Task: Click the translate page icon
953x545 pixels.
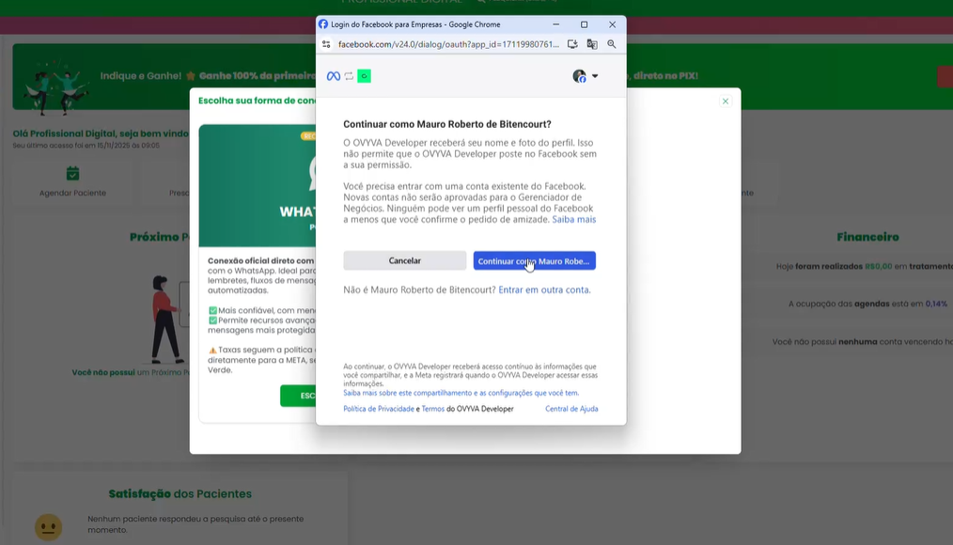Action: click(592, 44)
